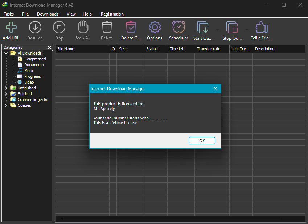Sort by the Last Try column

[241, 49]
